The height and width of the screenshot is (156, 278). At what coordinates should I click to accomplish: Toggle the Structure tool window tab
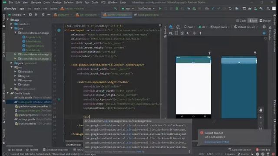[x=4, y=116]
